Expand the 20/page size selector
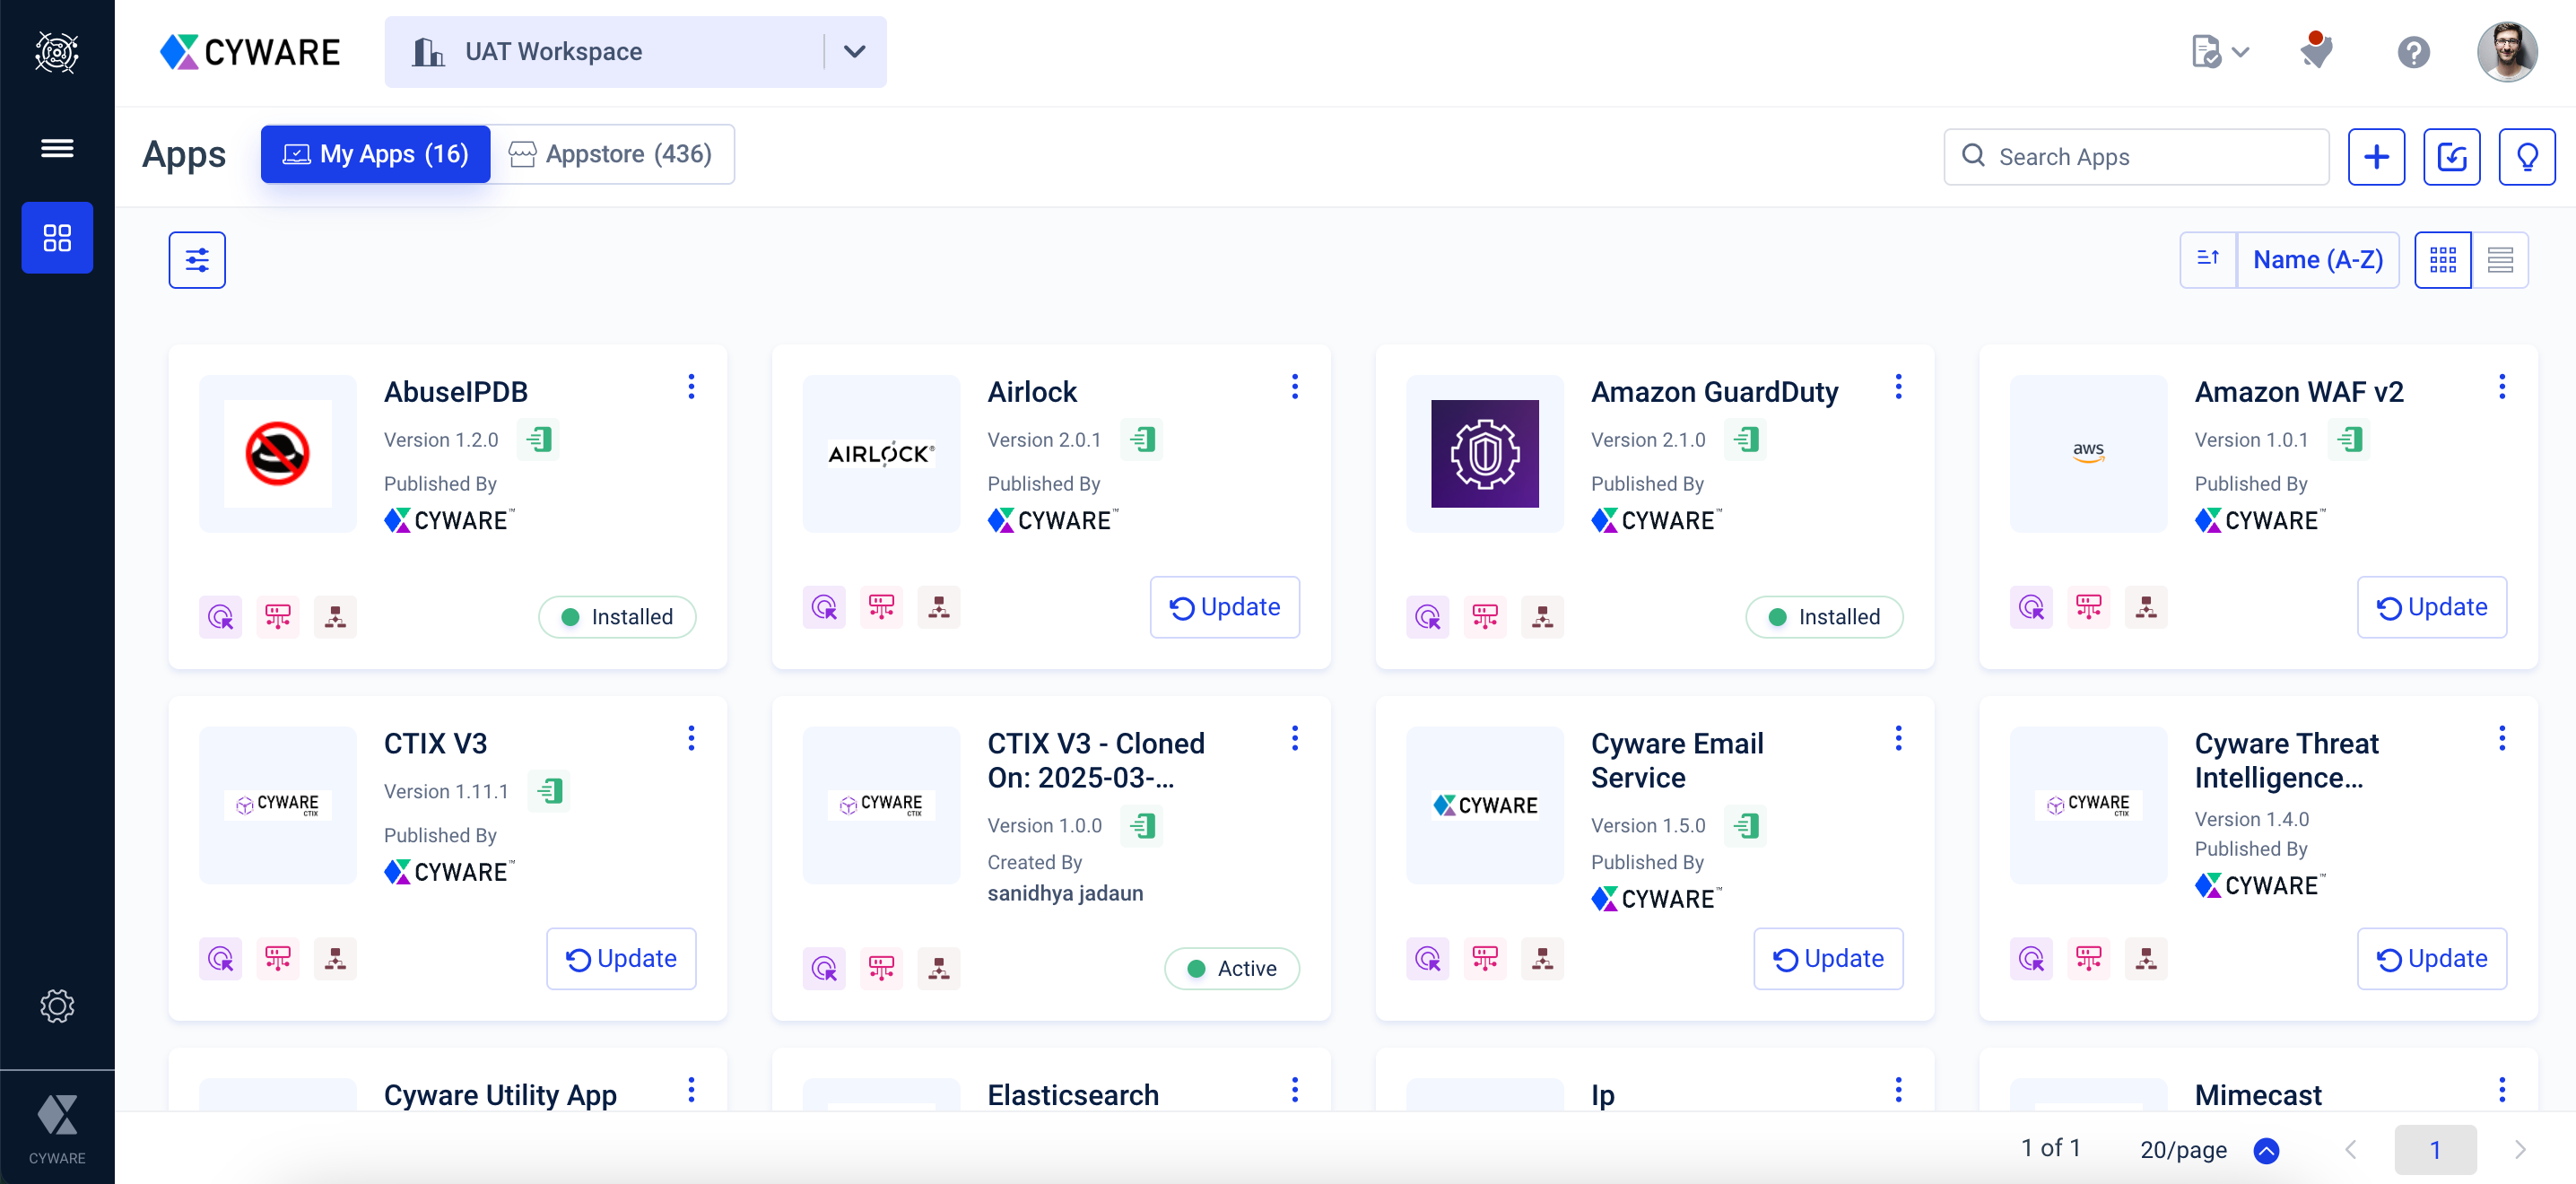2576x1184 pixels. click(2209, 1150)
